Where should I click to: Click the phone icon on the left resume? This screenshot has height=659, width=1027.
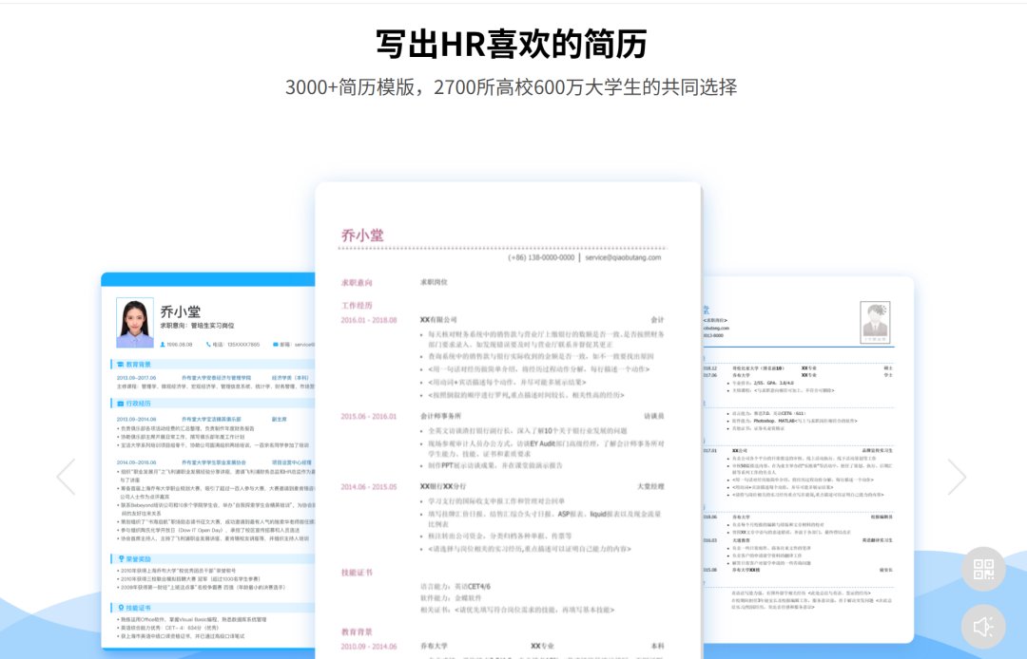207,344
